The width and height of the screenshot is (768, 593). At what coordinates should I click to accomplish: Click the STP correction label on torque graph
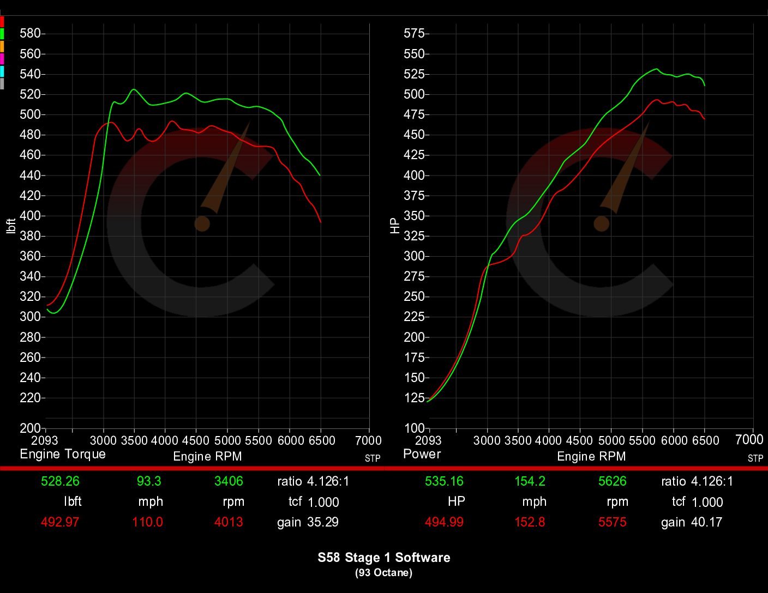(373, 459)
